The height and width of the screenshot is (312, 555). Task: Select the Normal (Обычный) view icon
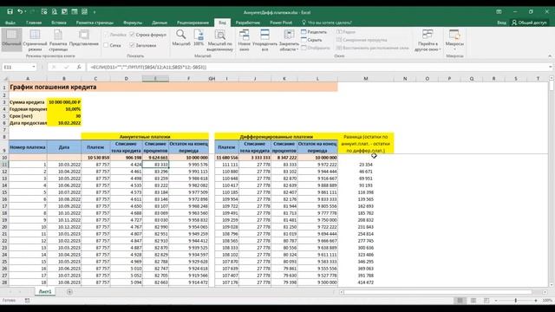pyautogui.click(x=11, y=40)
